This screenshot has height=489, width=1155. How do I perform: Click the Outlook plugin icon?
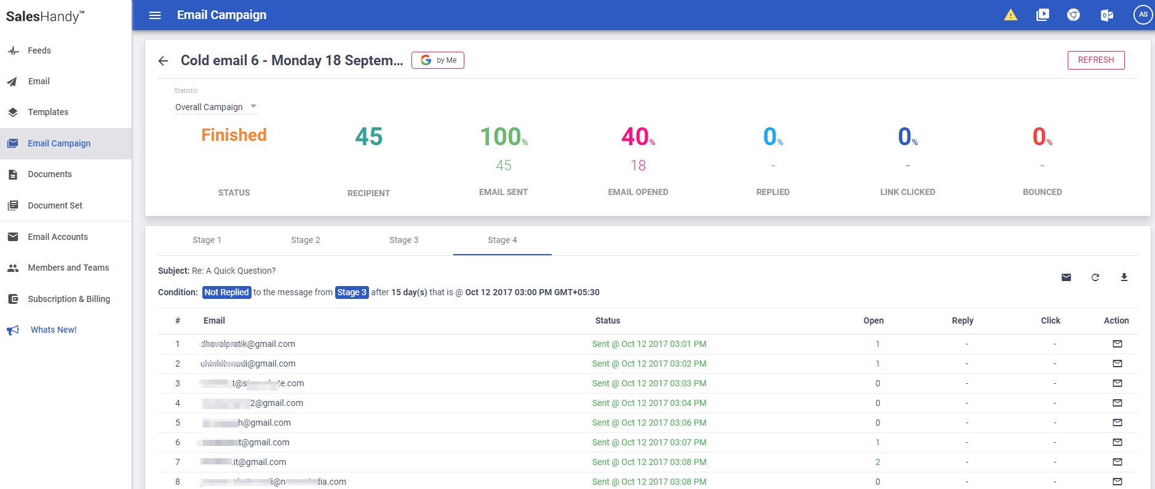pyautogui.click(x=1106, y=15)
